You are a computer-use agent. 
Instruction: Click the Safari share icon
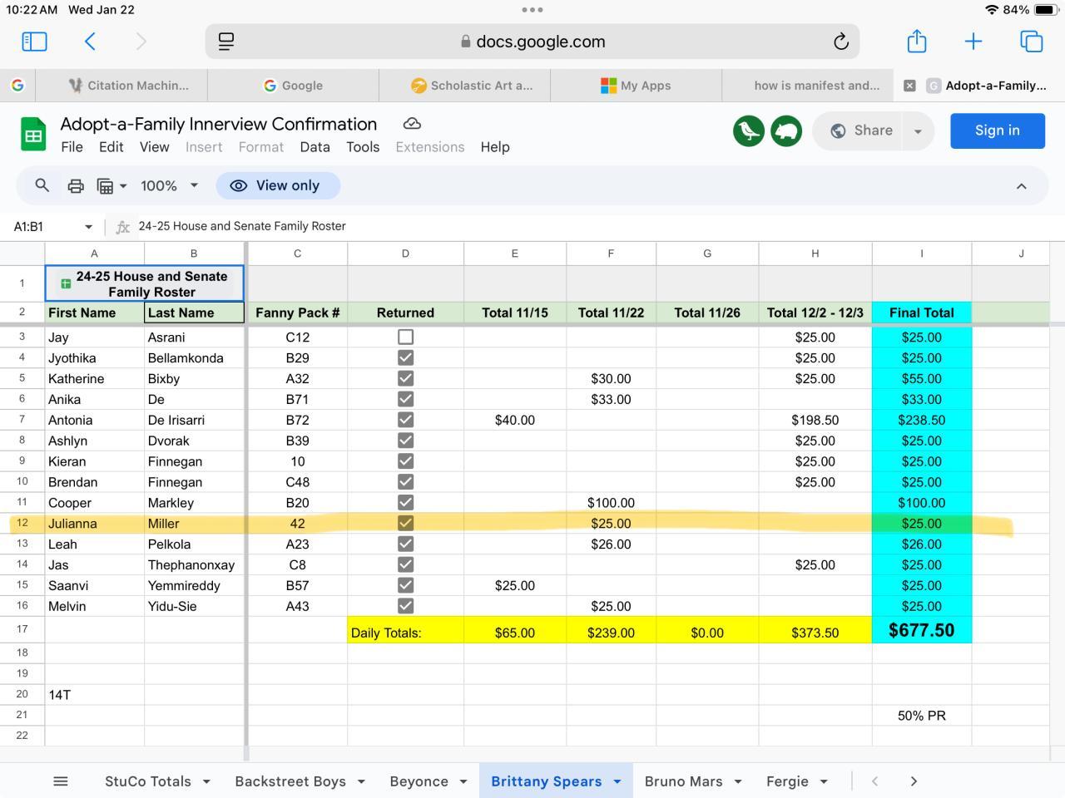916,42
